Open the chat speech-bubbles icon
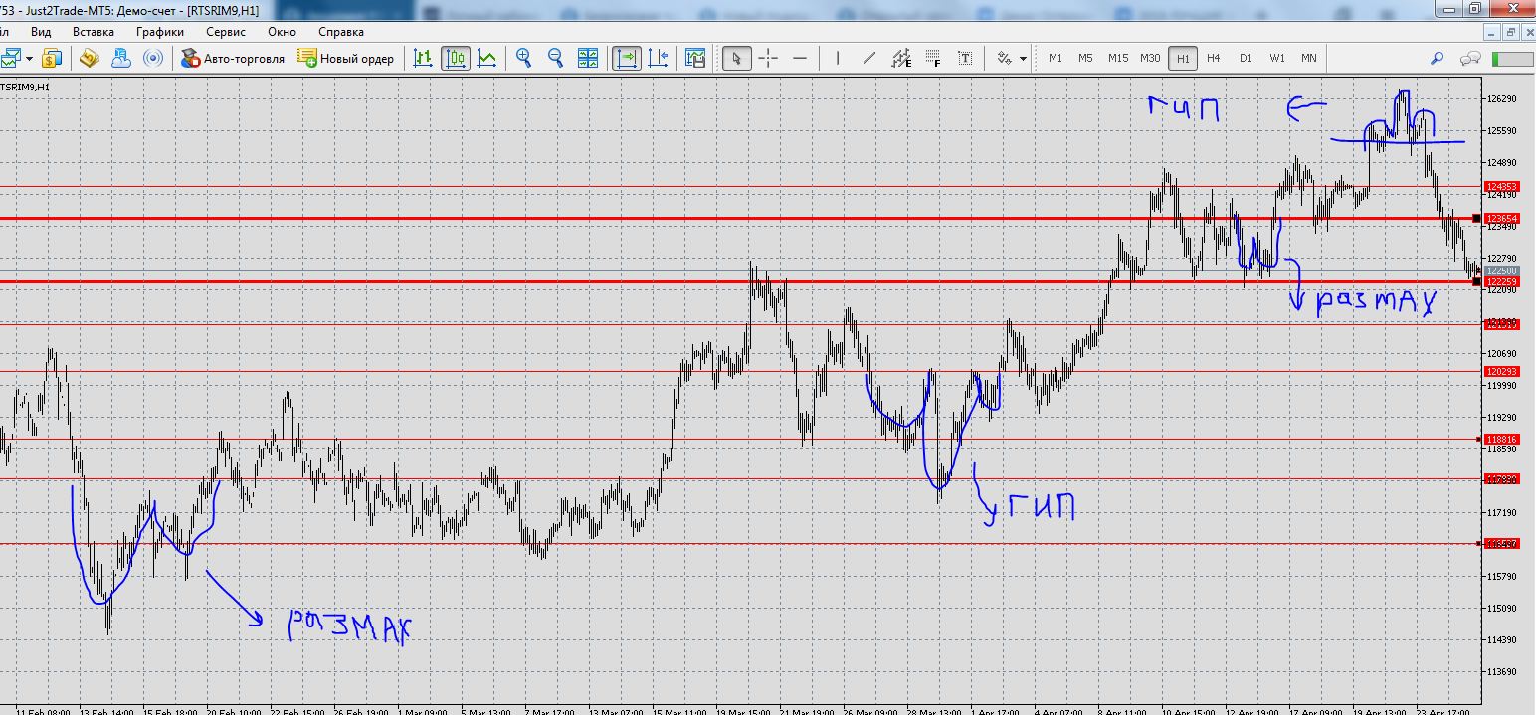This screenshot has height=715, width=1536. 1469,58
